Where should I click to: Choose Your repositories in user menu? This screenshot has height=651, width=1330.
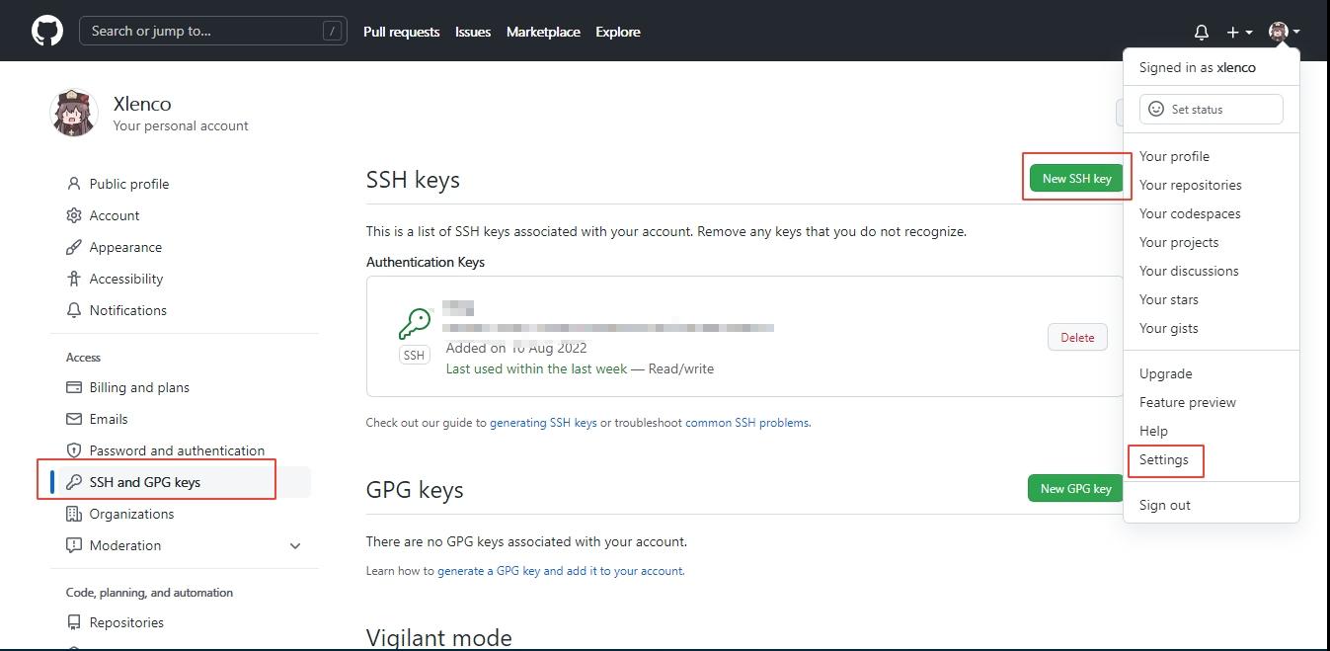tap(1190, 185)
